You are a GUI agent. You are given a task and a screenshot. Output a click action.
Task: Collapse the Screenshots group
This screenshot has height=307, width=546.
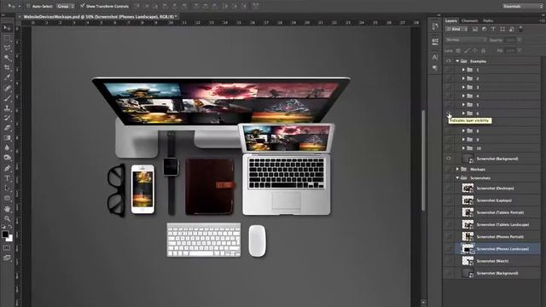point(457,178)
